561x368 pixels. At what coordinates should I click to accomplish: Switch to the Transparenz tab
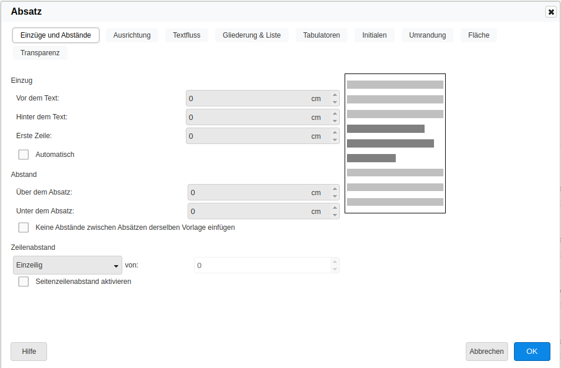click(40, 53)
